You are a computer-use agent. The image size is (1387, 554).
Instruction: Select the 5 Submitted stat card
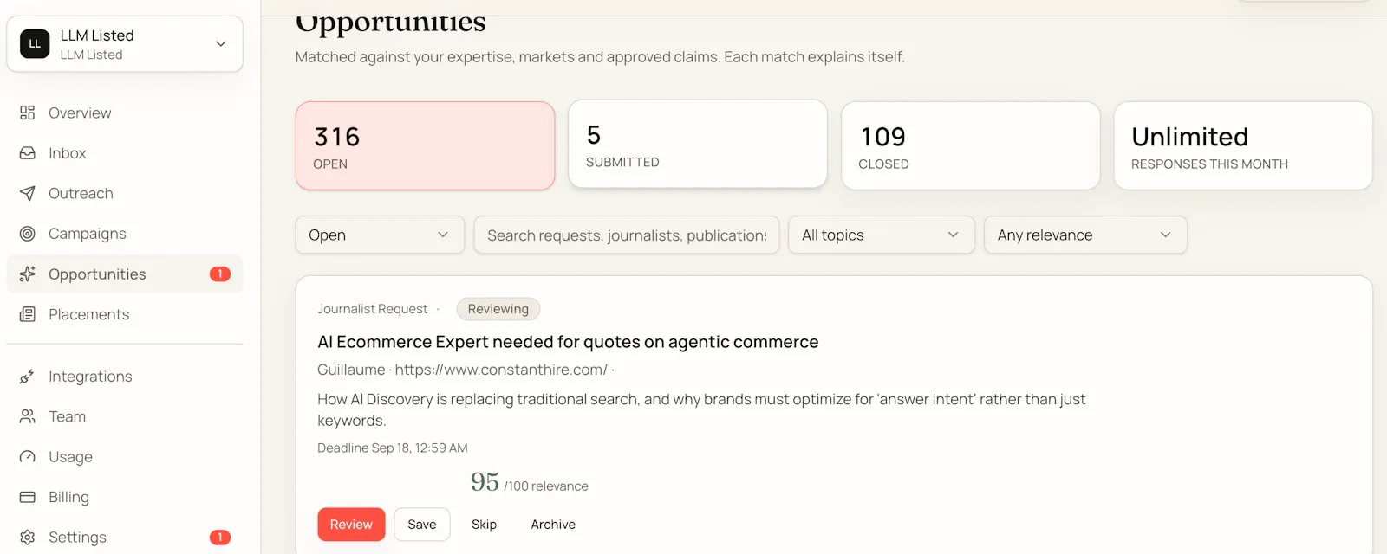(x=698, y=144)
